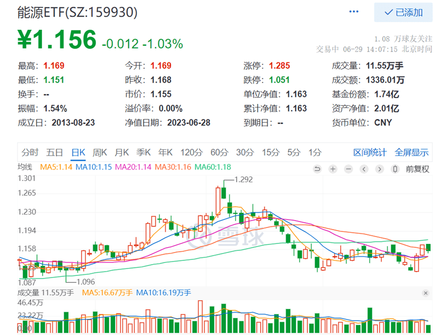Move chart right with the right arrow icon
Screen dimensions: 443x335
click(x=380, y=169)
